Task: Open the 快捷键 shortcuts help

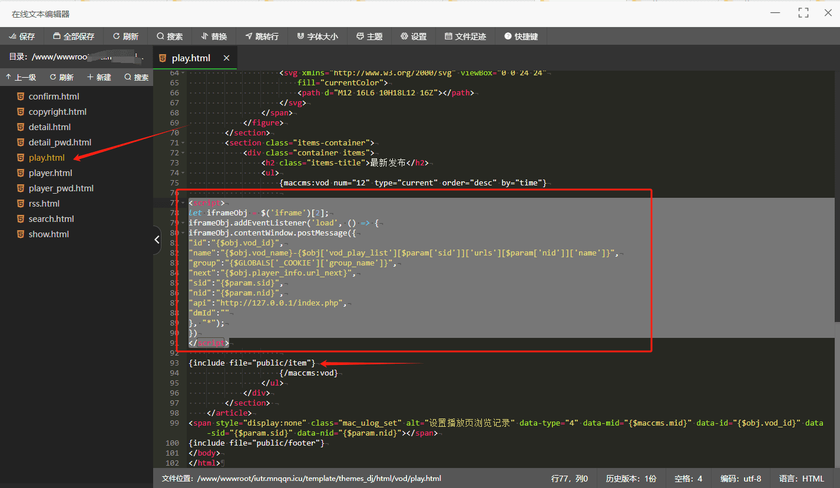Action: 521,36
